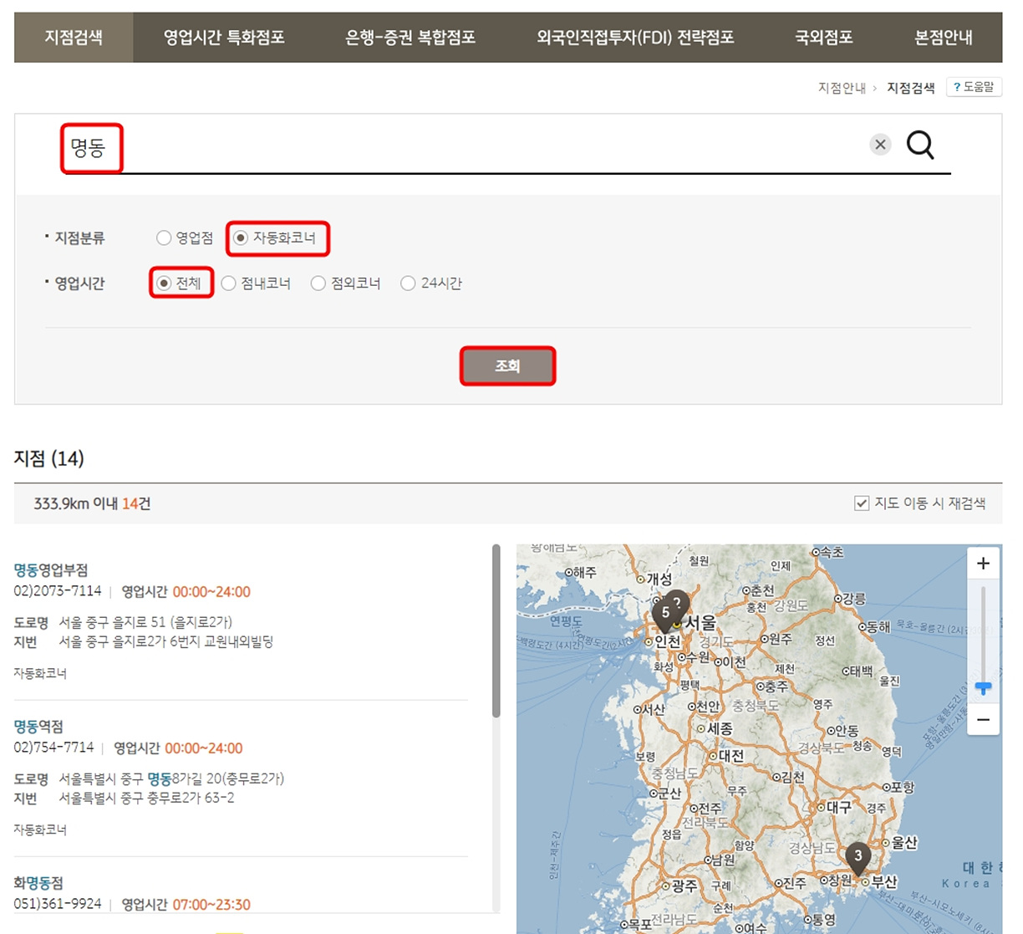Viewport: 1023px width, 934px height.
Task: Select the 점외코너 radio button
Action: (318, 283)
